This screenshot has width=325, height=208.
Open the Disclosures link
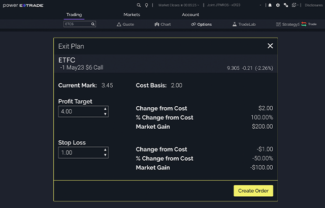click(313, 5)
